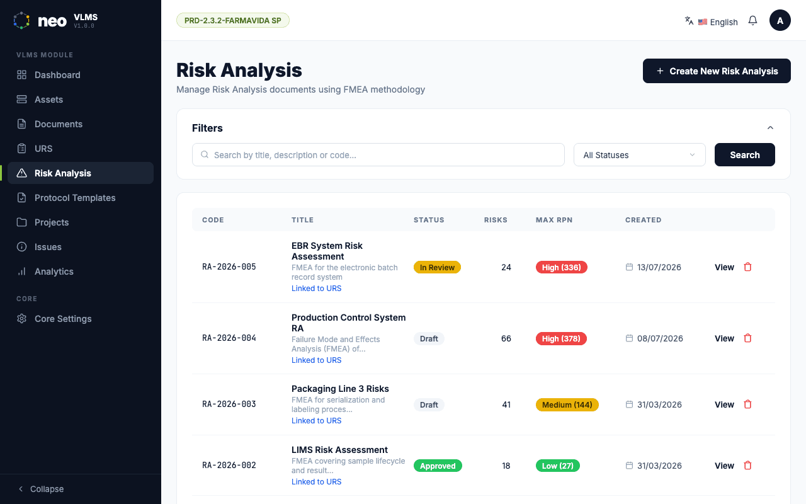This screenshot has height=504, width=806.
Task: Click the In Review status badge
Action: pyautogui.click(x=437, y=267)
